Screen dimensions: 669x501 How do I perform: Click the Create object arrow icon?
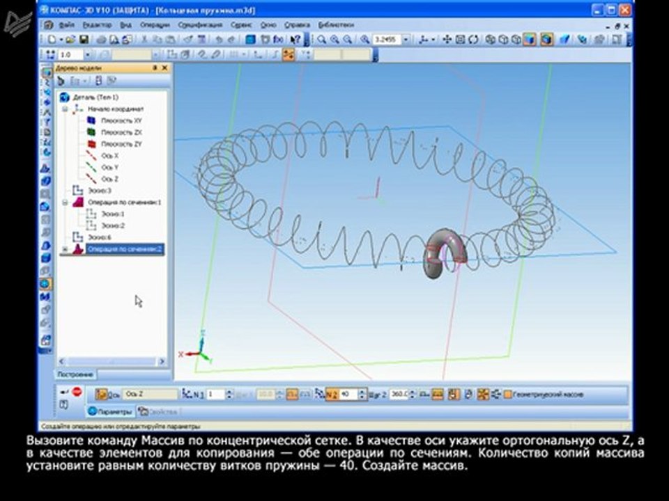64,392
